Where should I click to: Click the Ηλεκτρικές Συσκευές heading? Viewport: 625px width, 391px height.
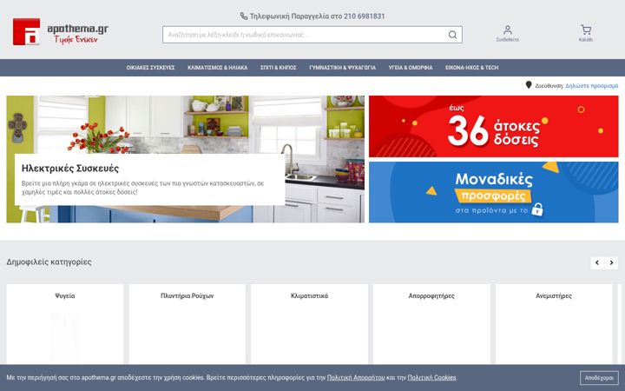point(70,169)
